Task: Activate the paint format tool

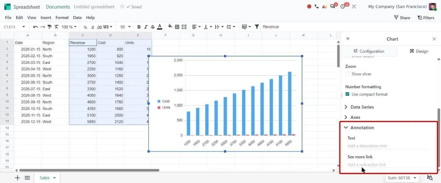Action: click(x=49, y=27)
